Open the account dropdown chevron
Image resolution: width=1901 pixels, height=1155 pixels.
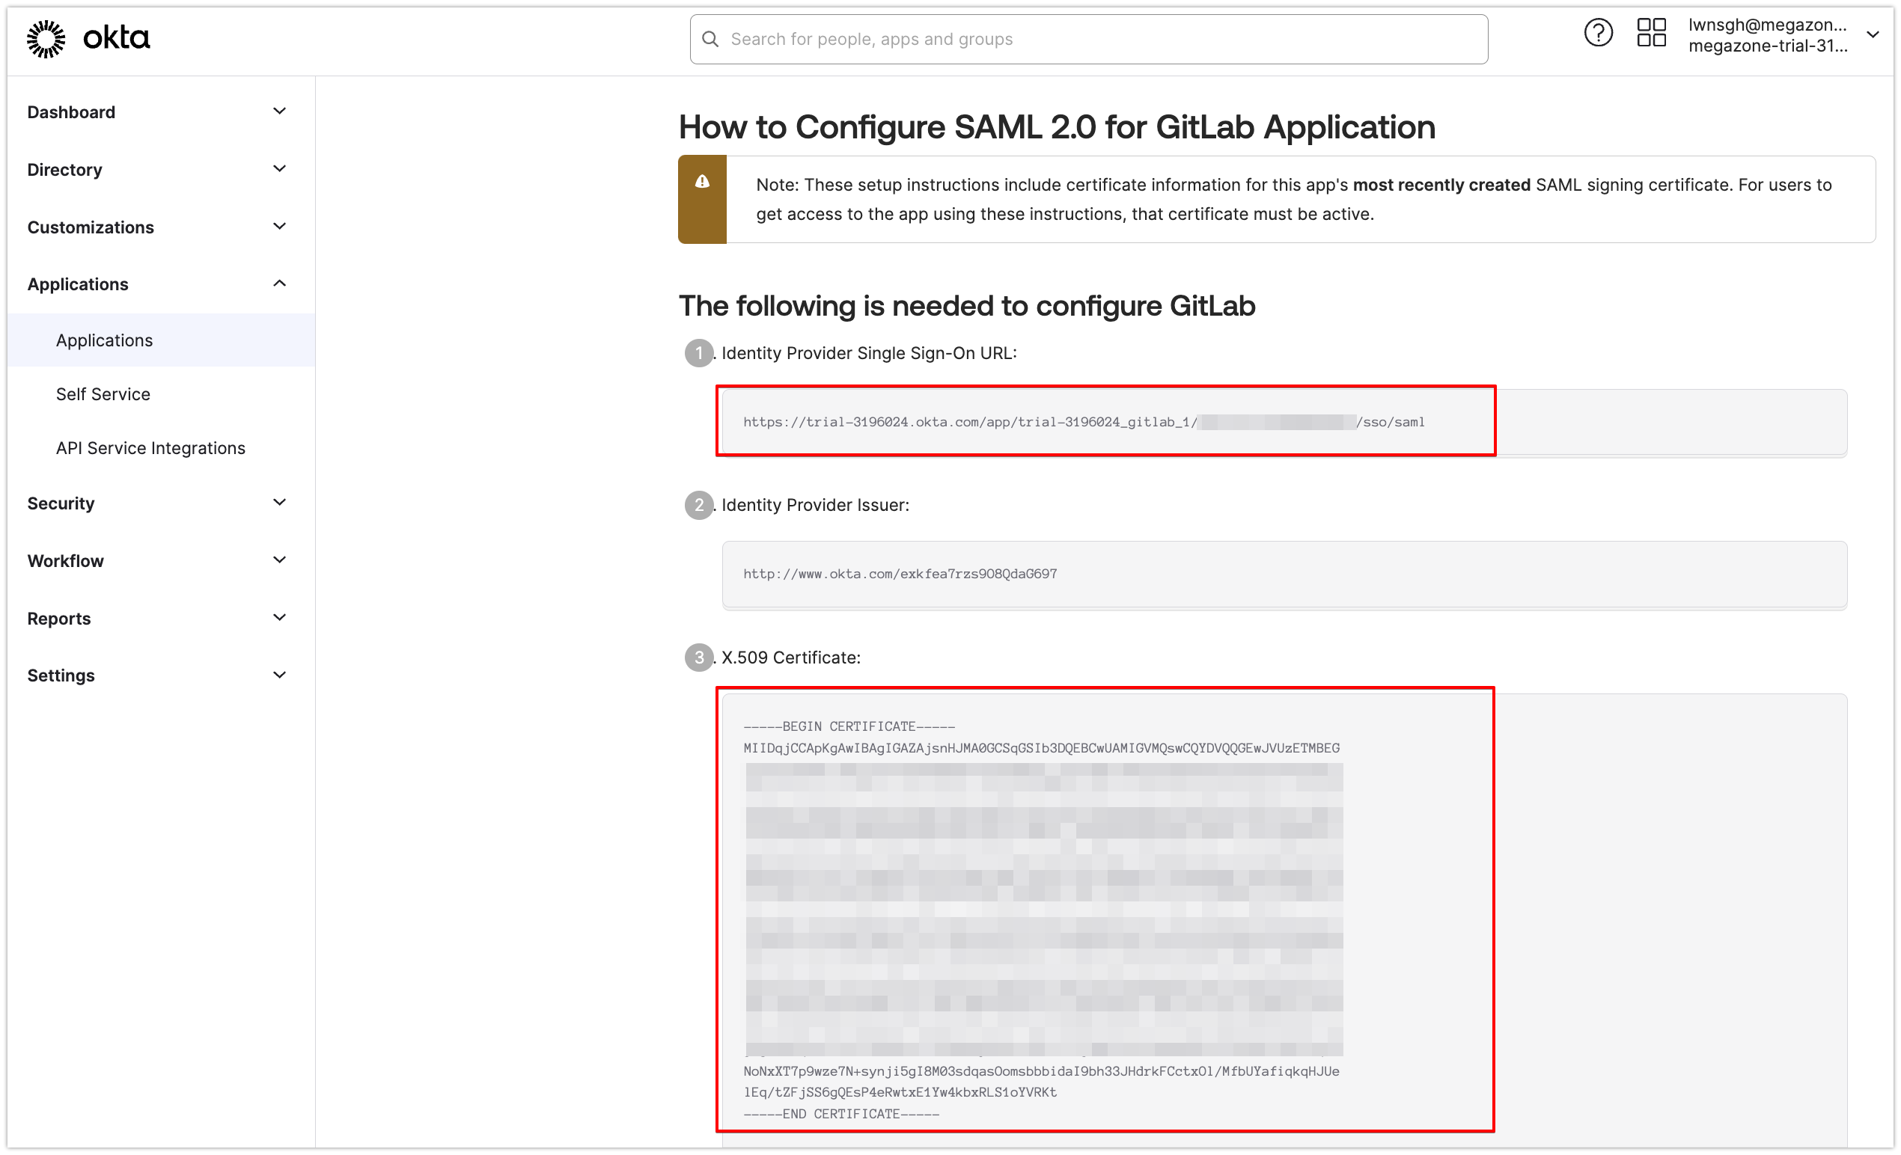pos(1873,34)
